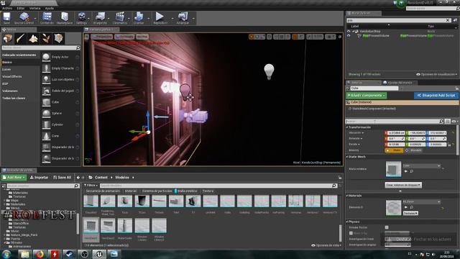Click the Cube shape placement icon
Image resolution: width=460 pixels, height=259 pixels.
tap(46, 102)
